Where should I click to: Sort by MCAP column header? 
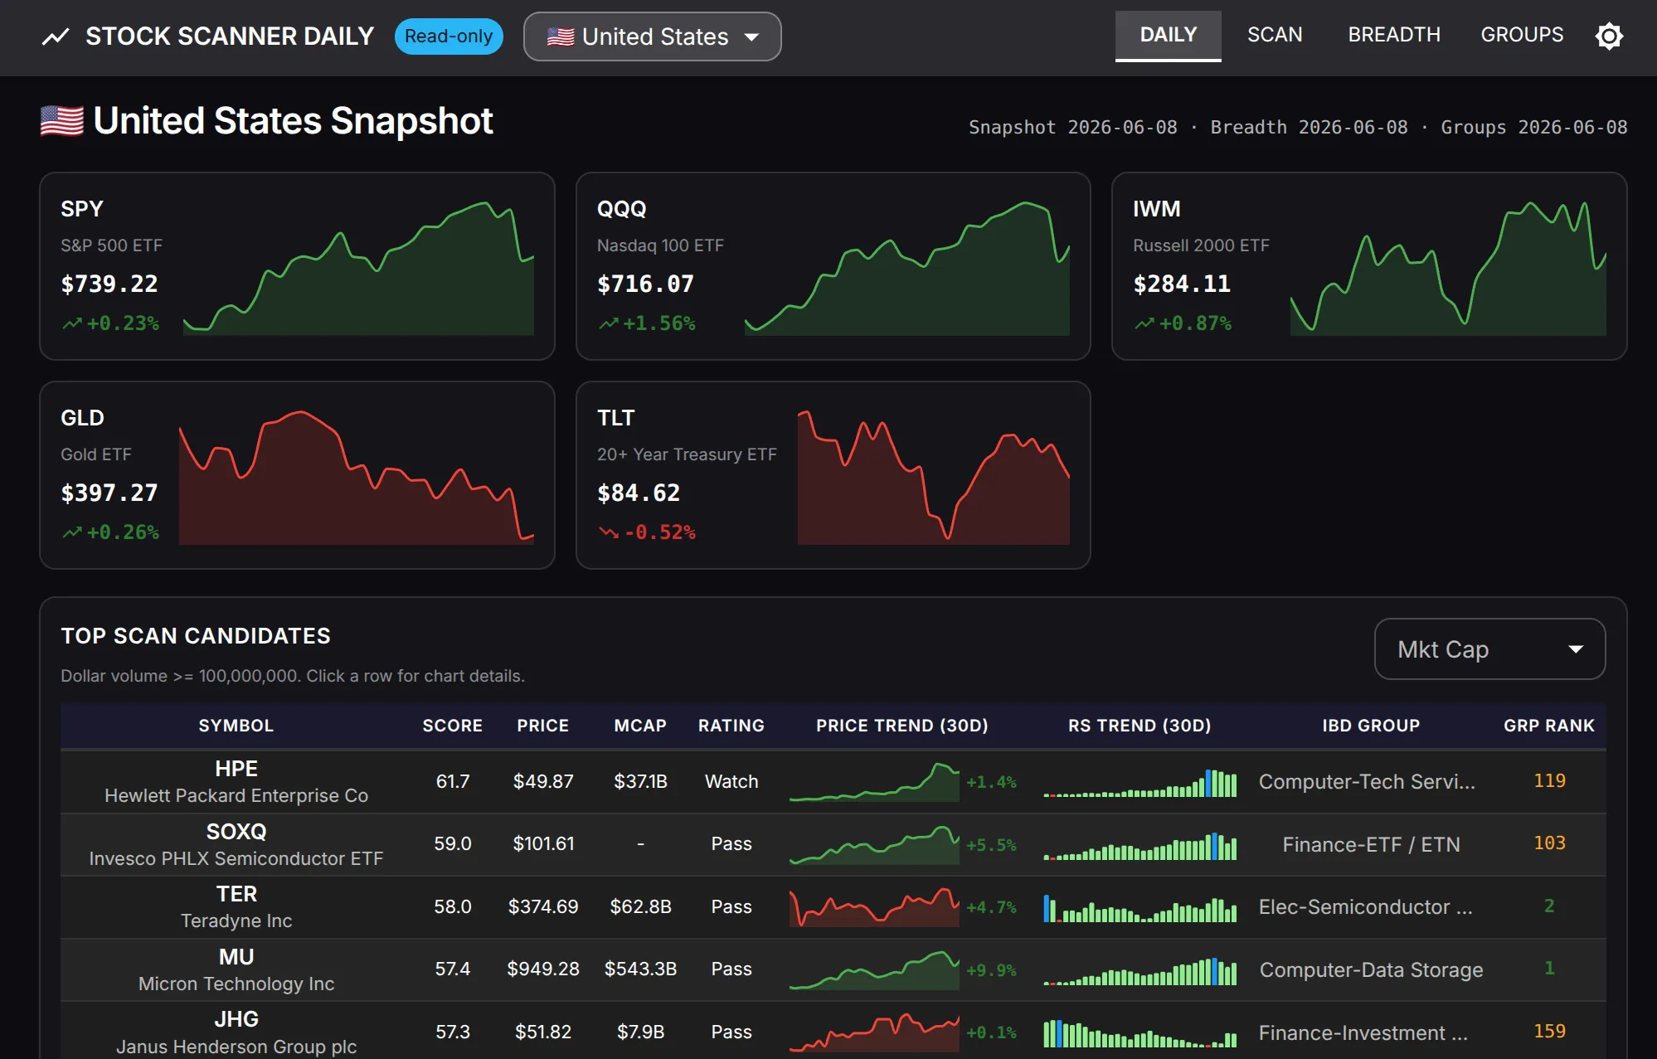pyautogui.click(x=640, y=726)
